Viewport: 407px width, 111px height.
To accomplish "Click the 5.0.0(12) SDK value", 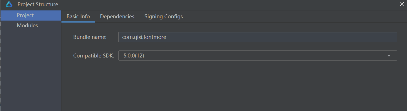I will 134,56.
